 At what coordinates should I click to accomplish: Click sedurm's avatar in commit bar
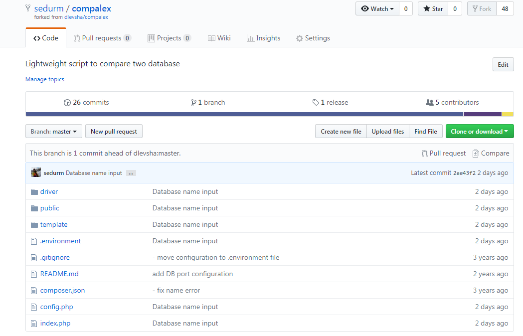click(36, 172)
